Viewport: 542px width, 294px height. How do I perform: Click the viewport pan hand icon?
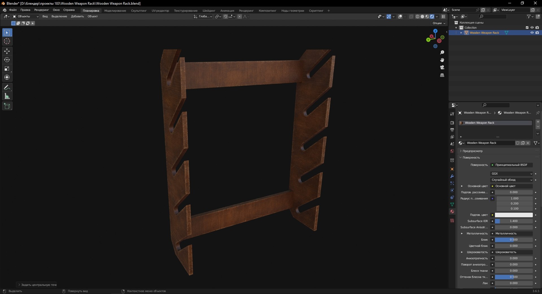coord(442,60)
